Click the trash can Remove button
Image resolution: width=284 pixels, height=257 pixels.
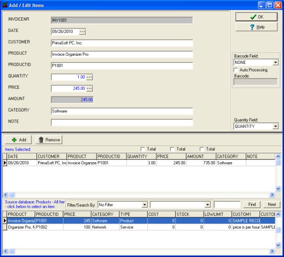49,140
